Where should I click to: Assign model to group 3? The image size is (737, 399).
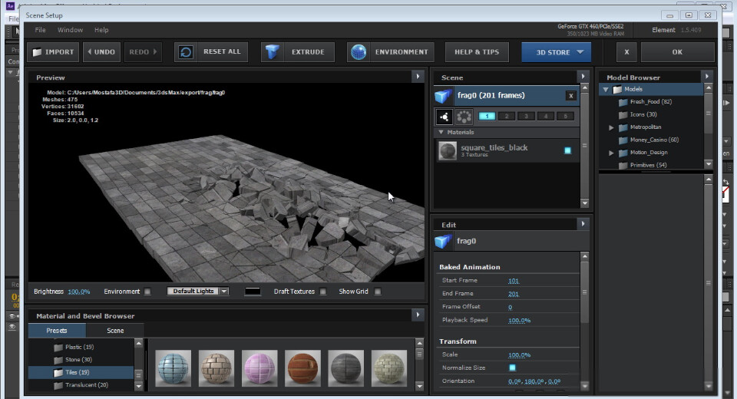pyautogui.click(x=526, y=116)
